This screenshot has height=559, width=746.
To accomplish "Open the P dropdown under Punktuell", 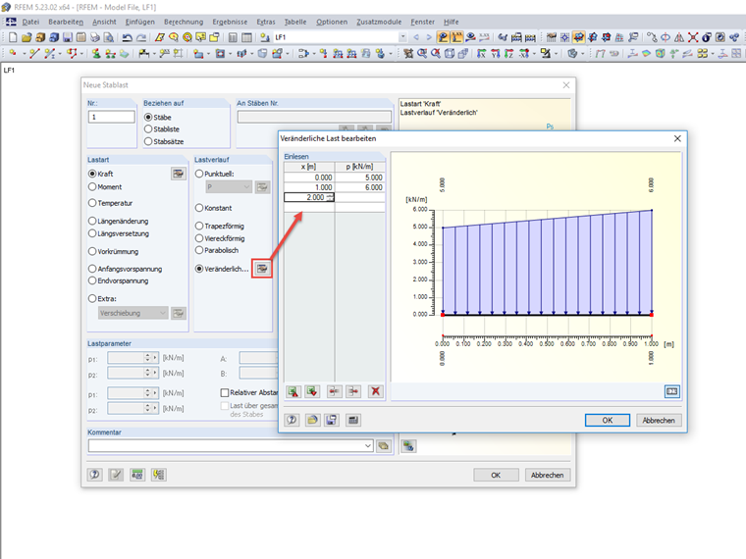I will pos(246,186).
